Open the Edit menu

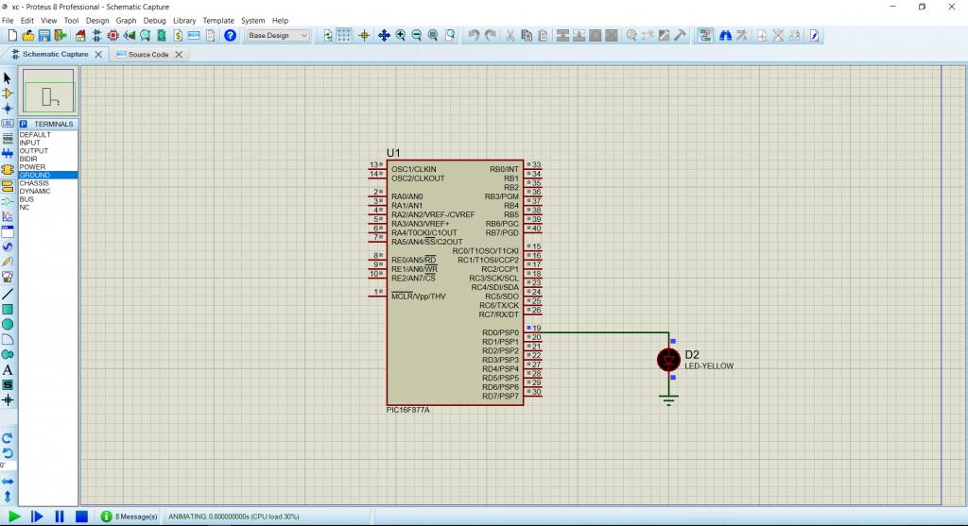click(27, 21)
